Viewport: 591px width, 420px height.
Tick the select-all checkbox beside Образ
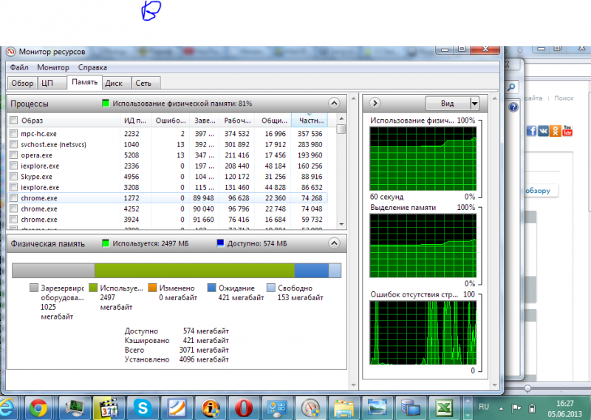pos(13,121)
